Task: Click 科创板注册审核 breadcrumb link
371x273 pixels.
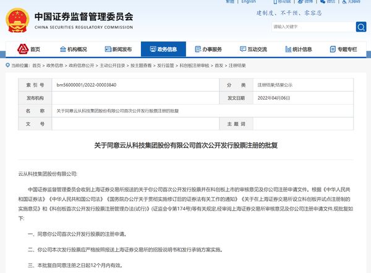Action: [x=192, y=64]
